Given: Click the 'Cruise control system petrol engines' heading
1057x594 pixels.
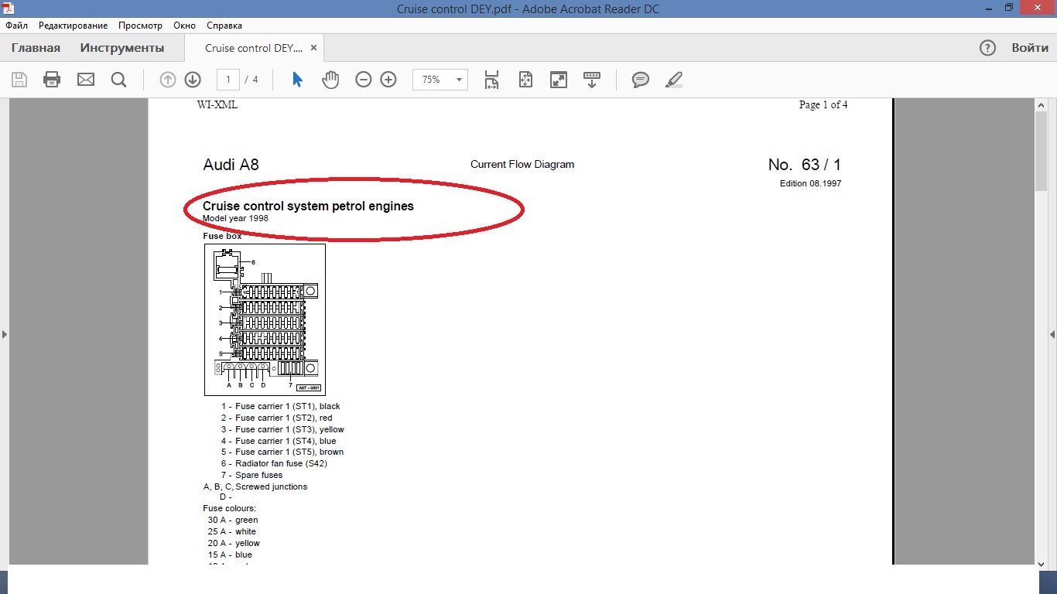Looking at the screenshot, I should coord(308,207).
